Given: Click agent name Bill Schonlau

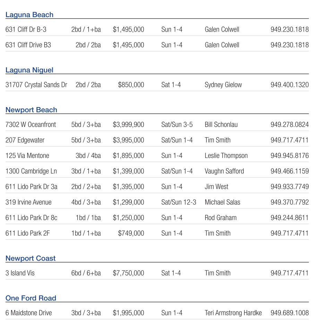Looking at the screenshot, I should [x=221, y=124].
